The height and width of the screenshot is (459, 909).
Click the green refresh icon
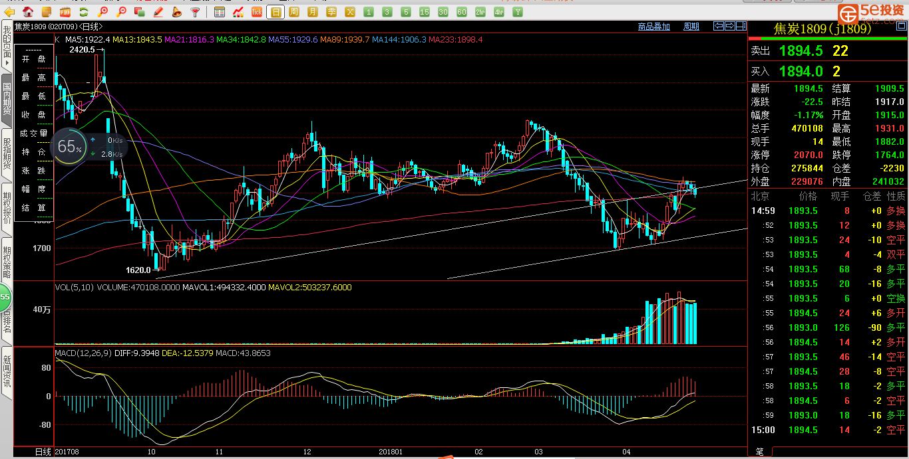click(83, 12)
